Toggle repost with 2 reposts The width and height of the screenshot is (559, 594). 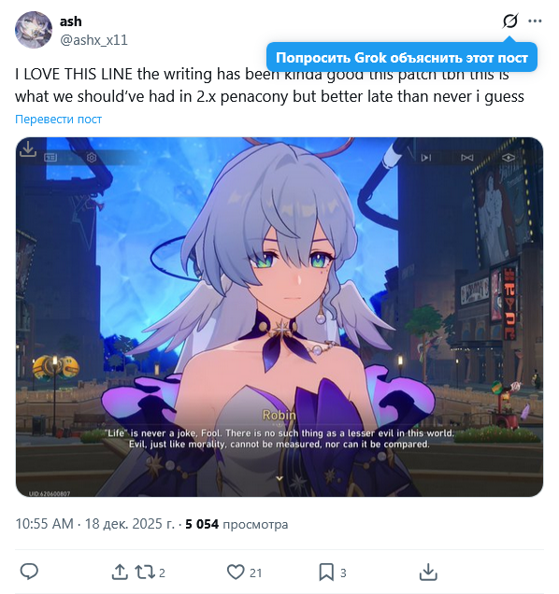pos(150,572)
